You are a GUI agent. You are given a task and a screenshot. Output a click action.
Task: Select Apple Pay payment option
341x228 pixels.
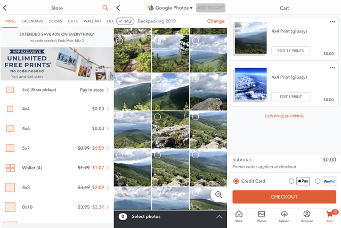(291, 181)
